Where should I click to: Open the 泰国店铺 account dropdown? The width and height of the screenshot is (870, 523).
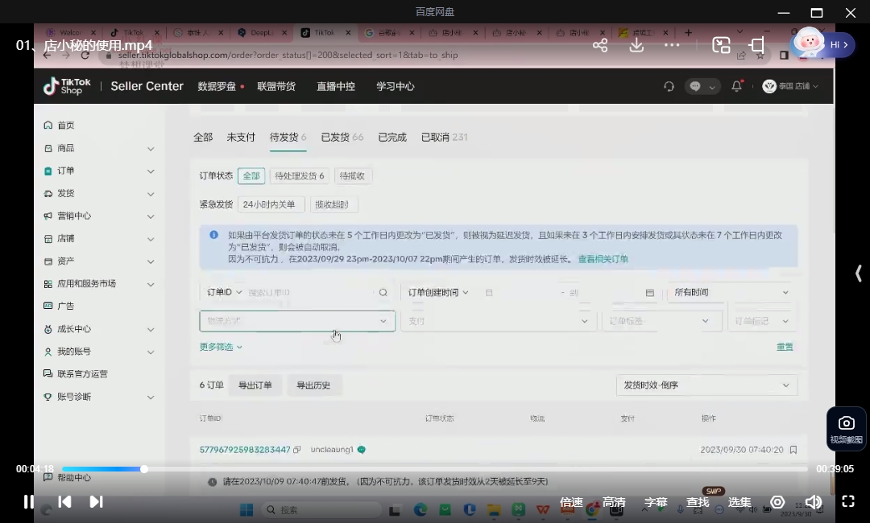790,86
